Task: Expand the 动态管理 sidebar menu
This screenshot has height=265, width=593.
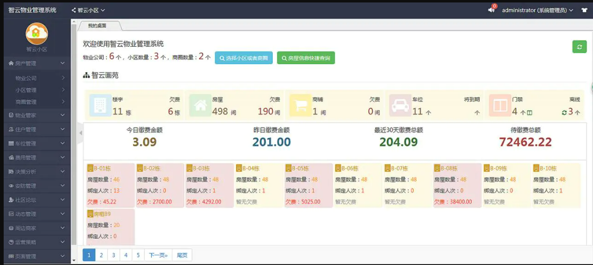Action: (37, 214)
